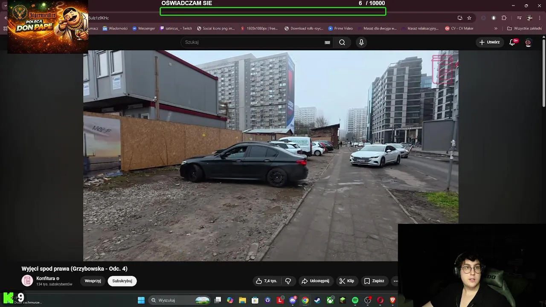Open more actions (three dots) under video
546x307 pixels.
395,281
